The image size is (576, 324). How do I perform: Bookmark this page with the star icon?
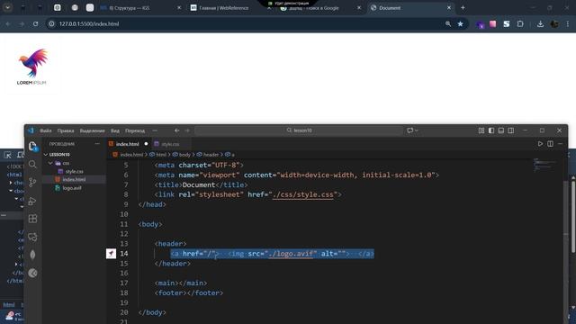460,24
